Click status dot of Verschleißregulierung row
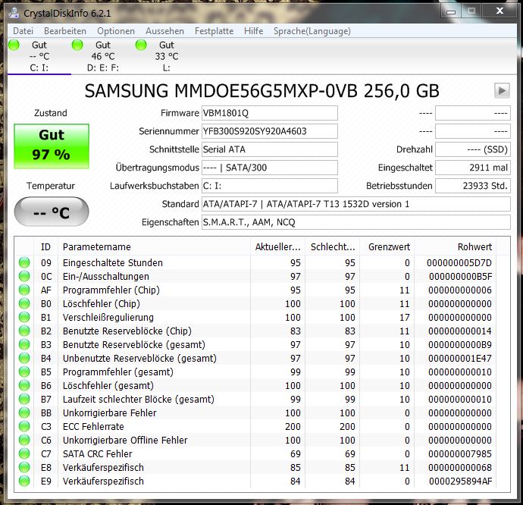 coord(24,318)
